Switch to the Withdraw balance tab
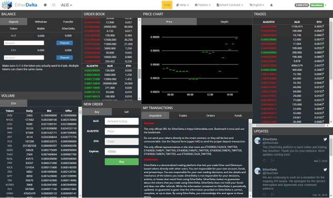The height and width of the screenshot is (198, 333). click(41, 22)
